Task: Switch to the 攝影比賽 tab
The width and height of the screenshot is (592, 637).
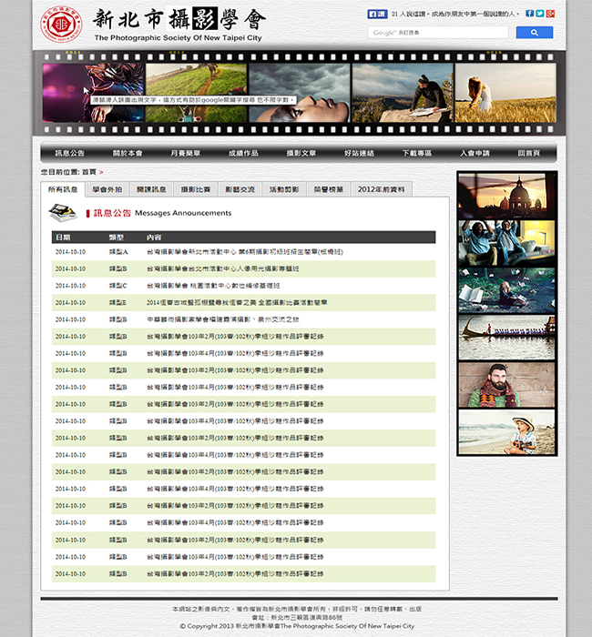Action: click(x=196, y=189)
